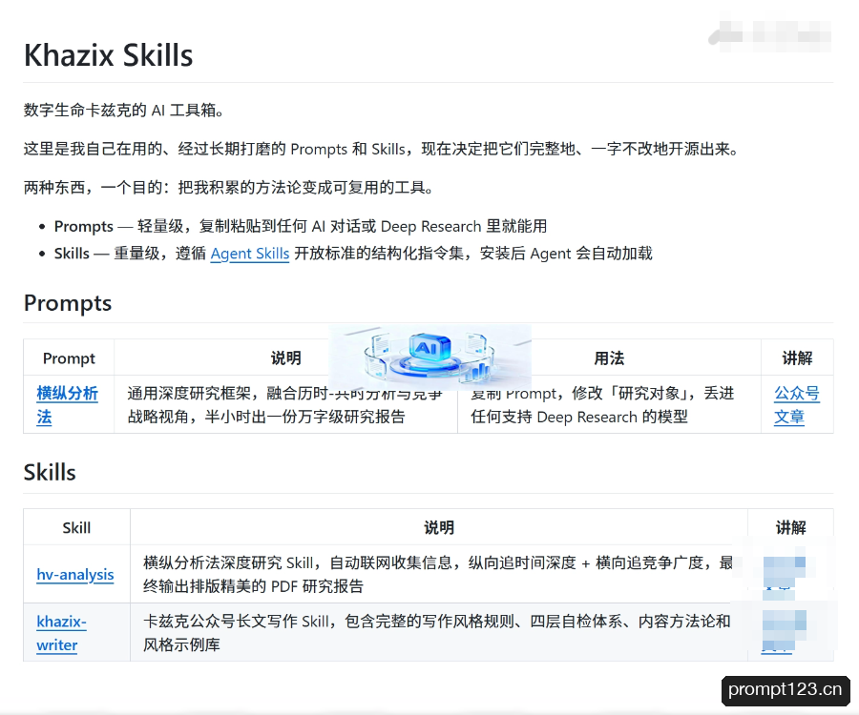Click the 说明 header in Prompts table

(x=286, y=358)
